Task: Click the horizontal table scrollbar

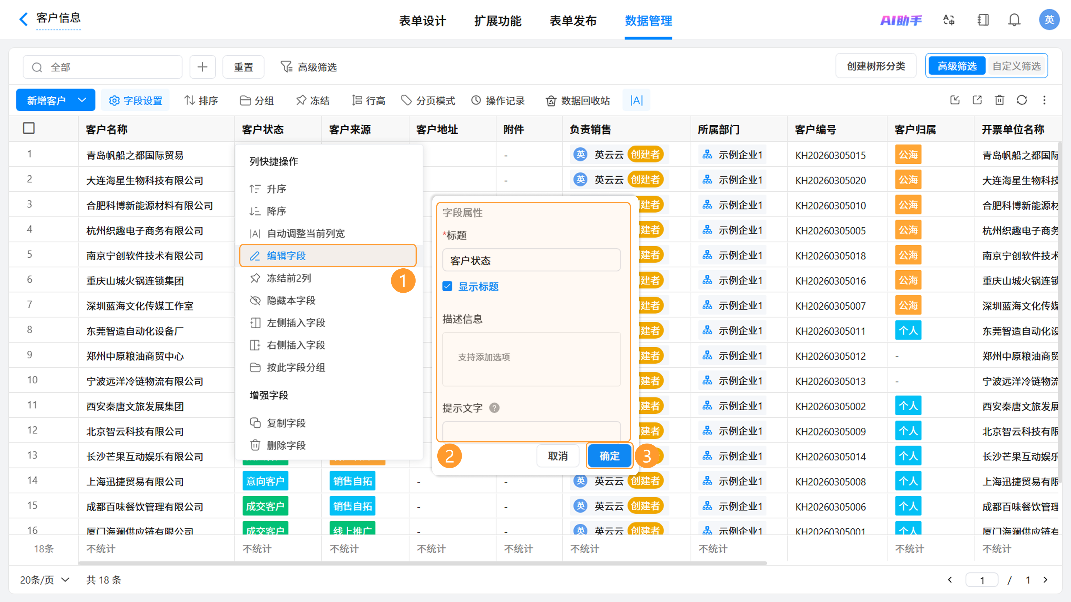Action: click(423, 563)
